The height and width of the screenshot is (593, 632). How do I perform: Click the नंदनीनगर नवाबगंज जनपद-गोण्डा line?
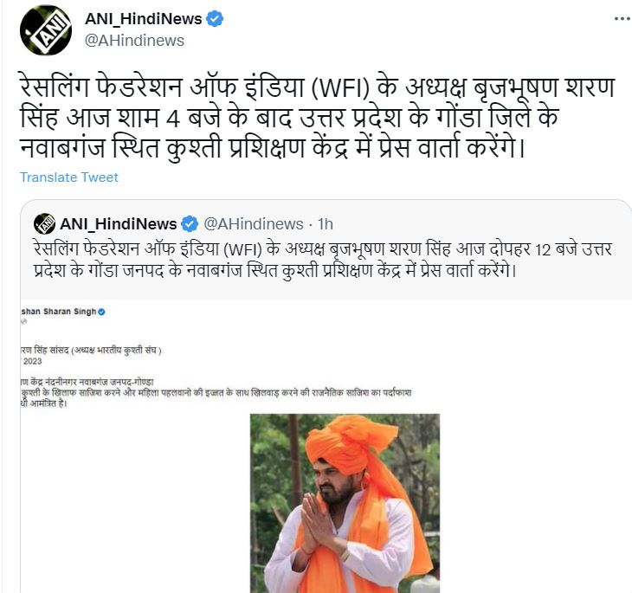click(87, 382)
